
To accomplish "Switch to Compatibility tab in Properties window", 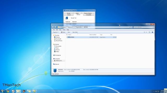I will click(89, 15).
